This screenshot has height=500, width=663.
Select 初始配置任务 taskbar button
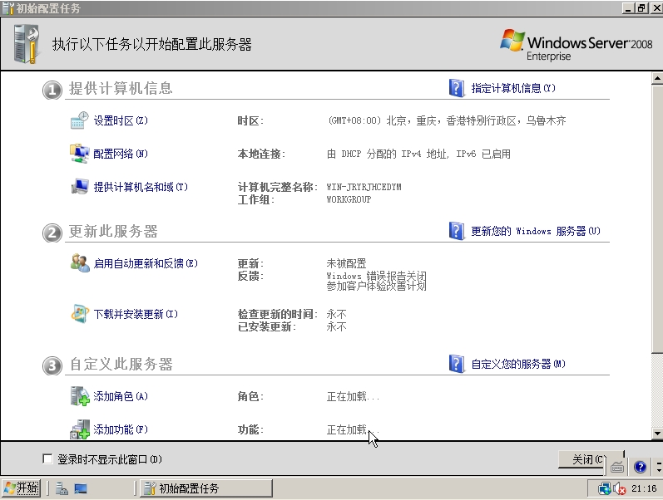tap(206, 488)
